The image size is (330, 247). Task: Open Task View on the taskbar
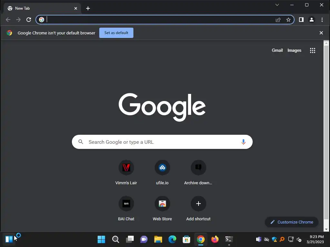130,239
